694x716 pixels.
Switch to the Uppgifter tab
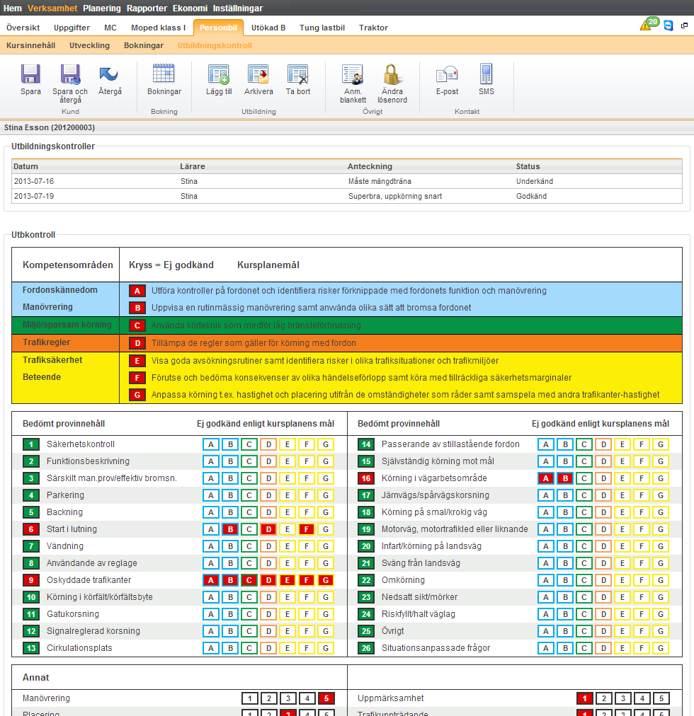72,28
